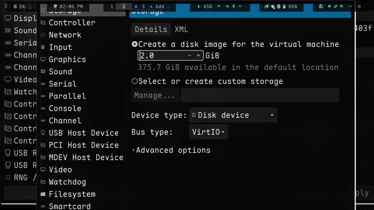Viewport: 374px width, 210px height.
Task: Click the Video monitor icon
Action: coord(43,170)
